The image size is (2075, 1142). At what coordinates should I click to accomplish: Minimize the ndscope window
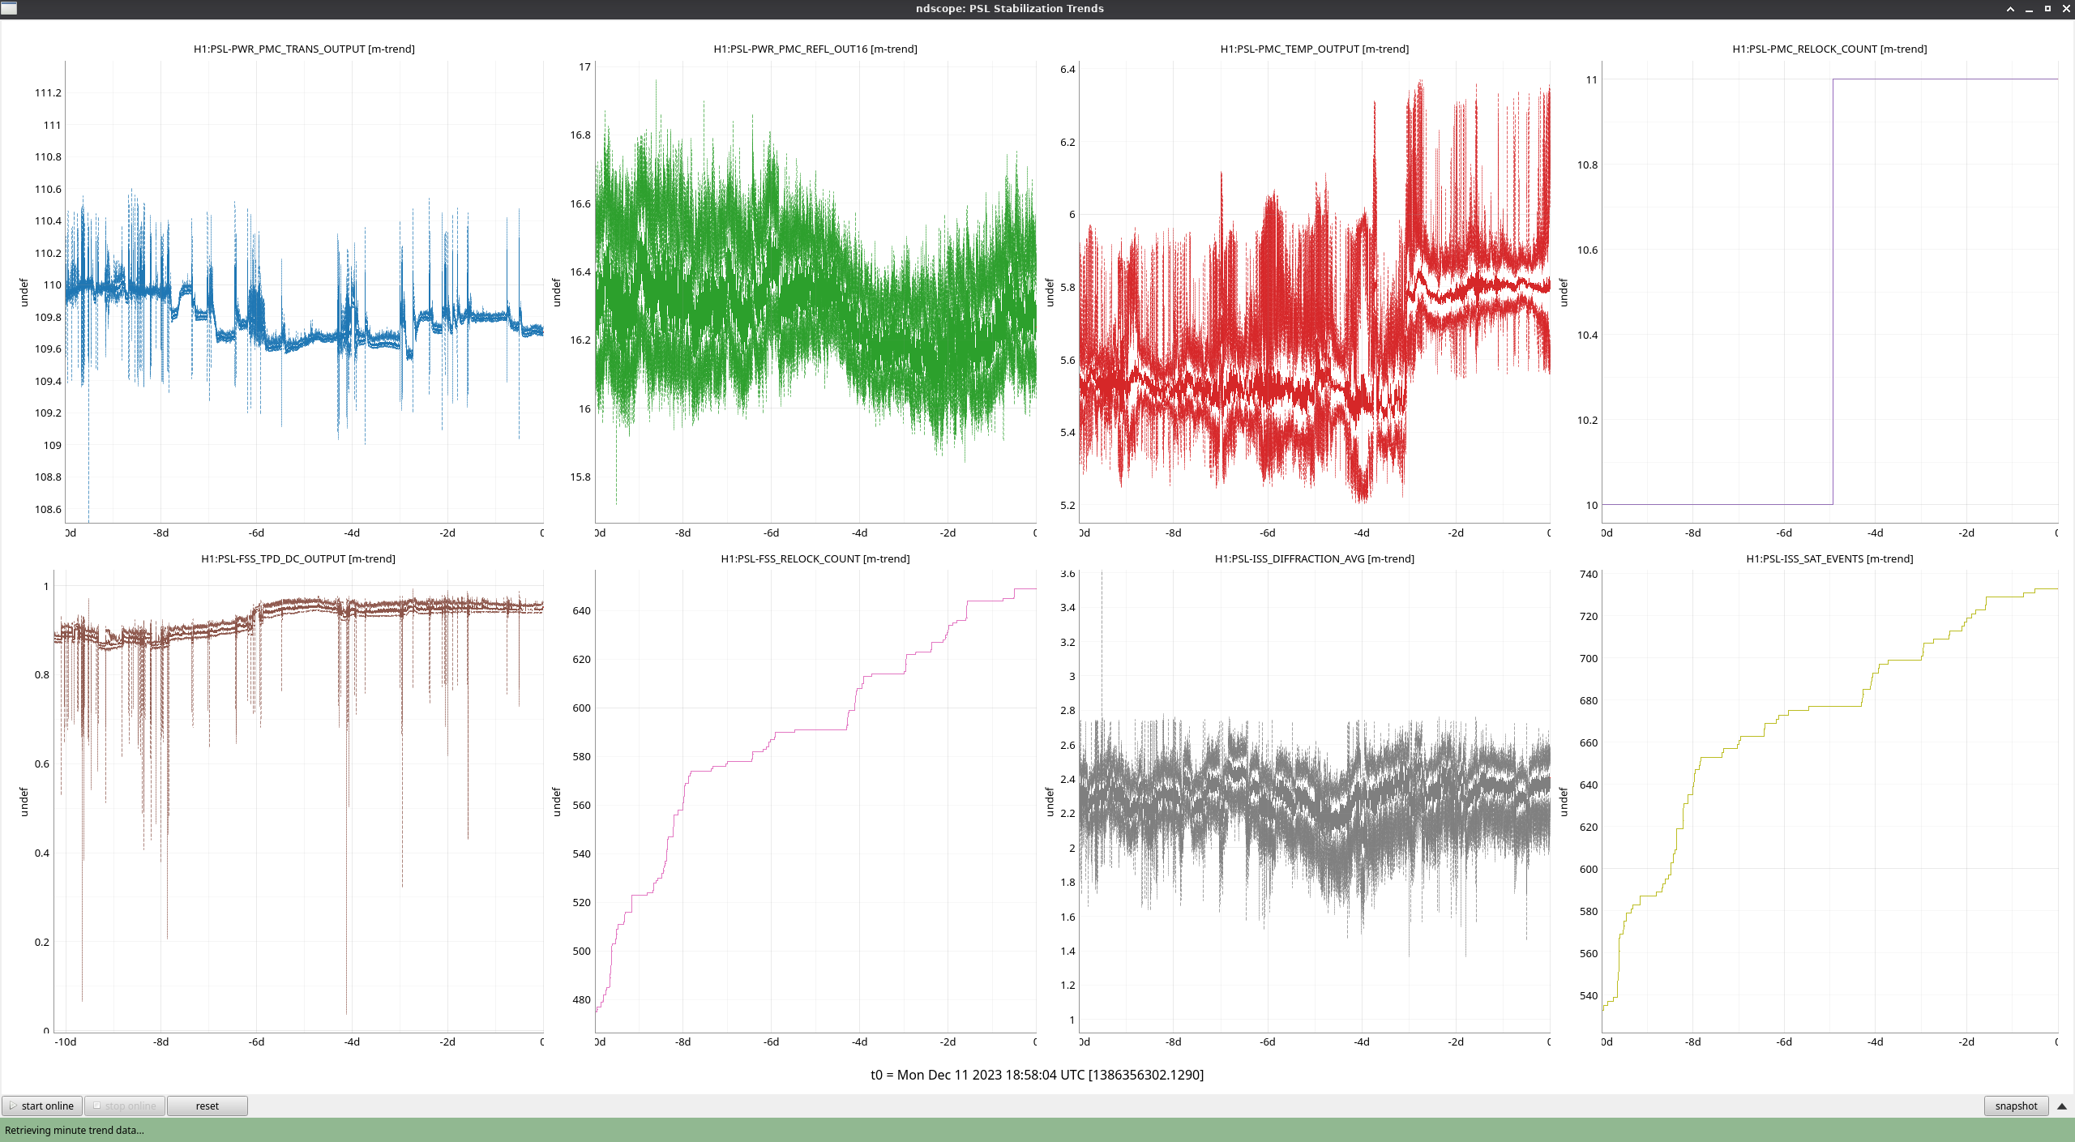click(2029, 8)
